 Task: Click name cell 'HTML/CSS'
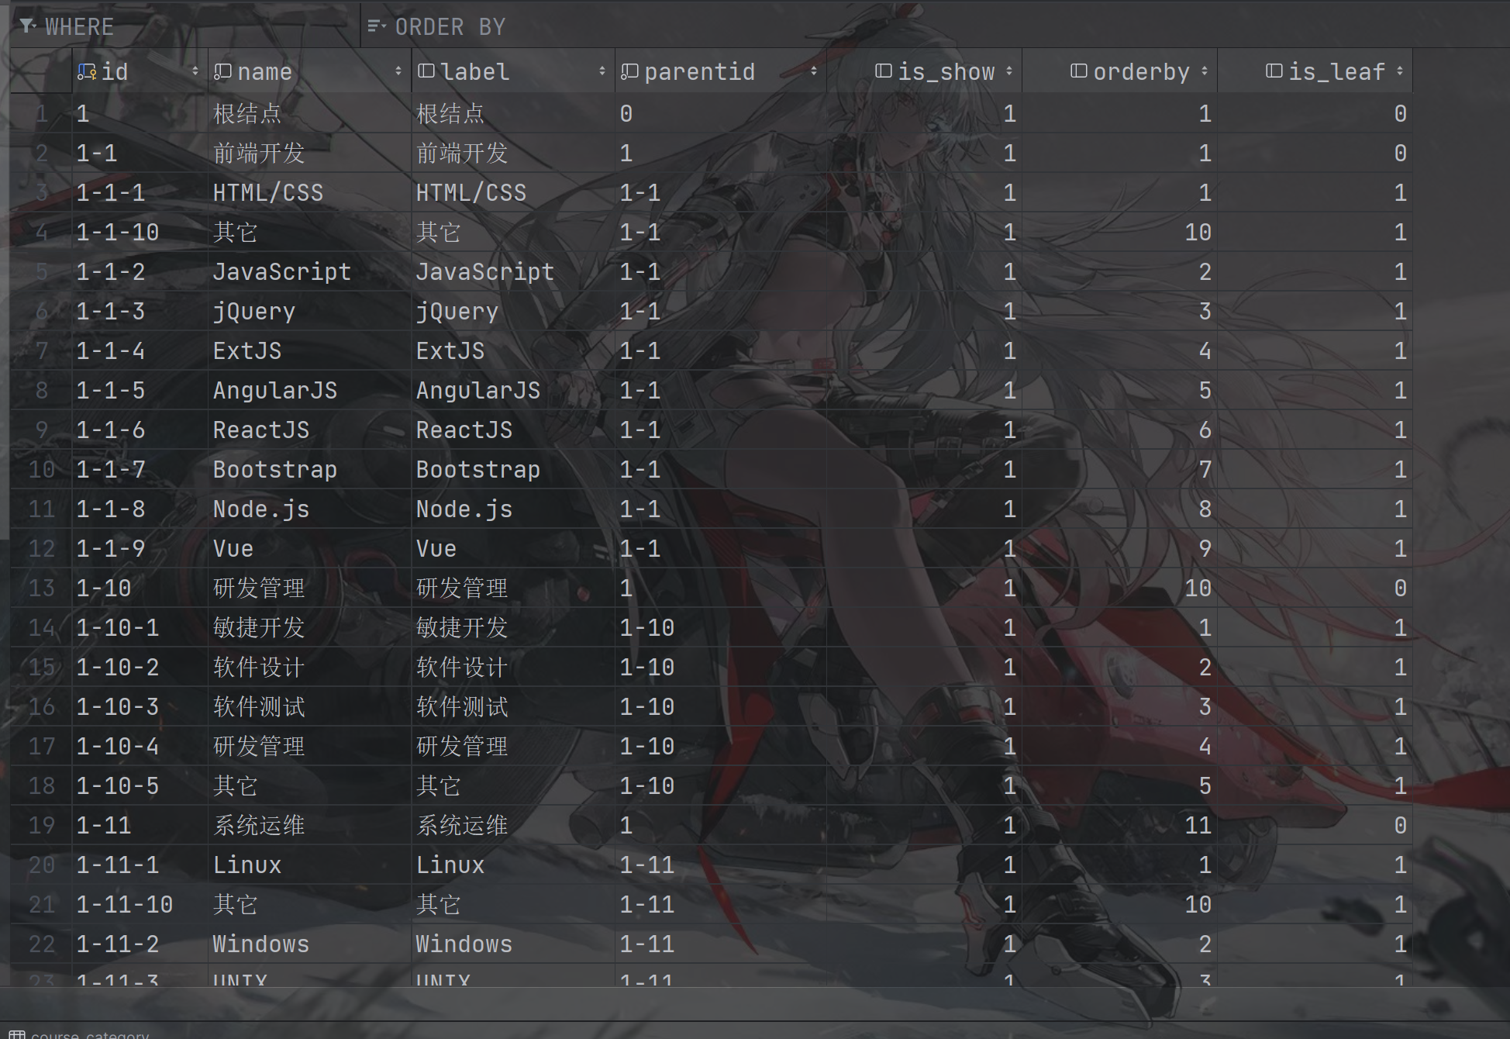click(x=309, y=193)
